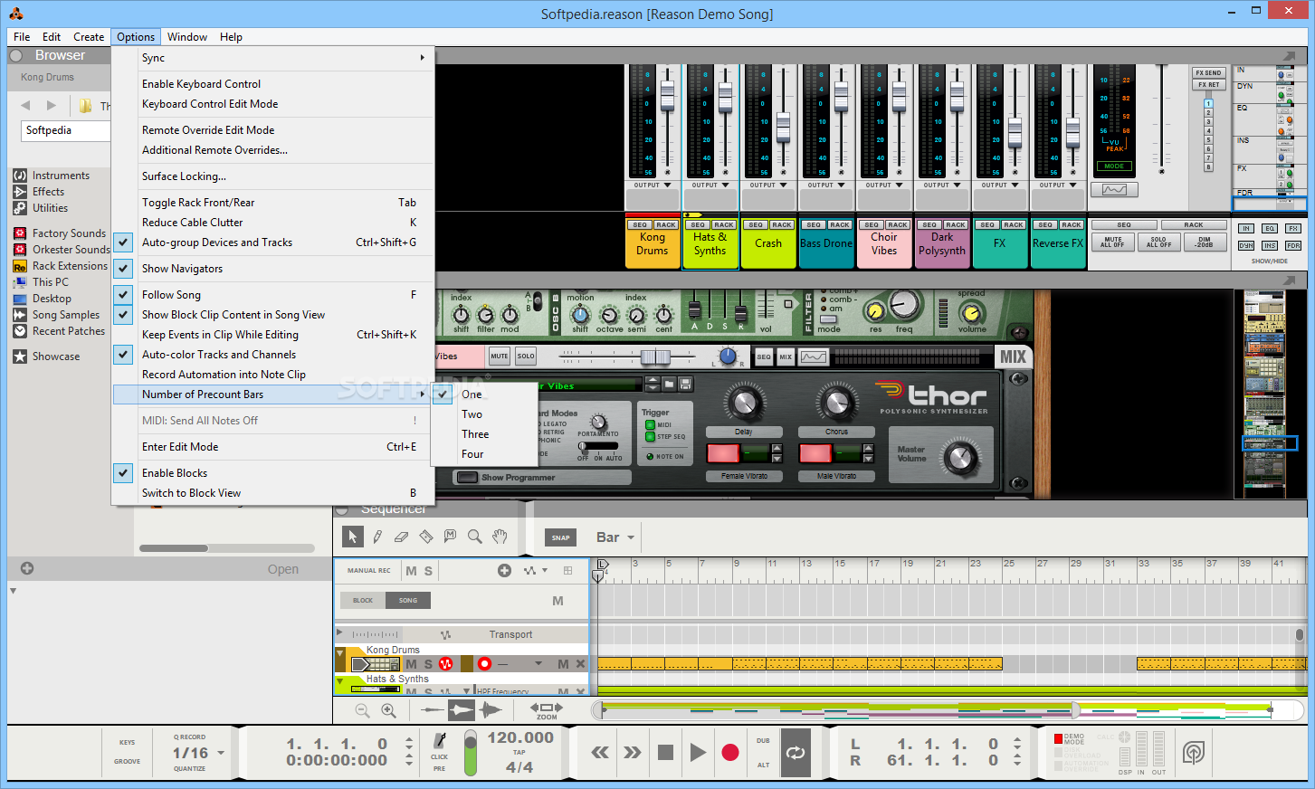Switch to BLOCK view button
Image resolution: width=1315 pixels, height=789 pixels.
point(363,600)
